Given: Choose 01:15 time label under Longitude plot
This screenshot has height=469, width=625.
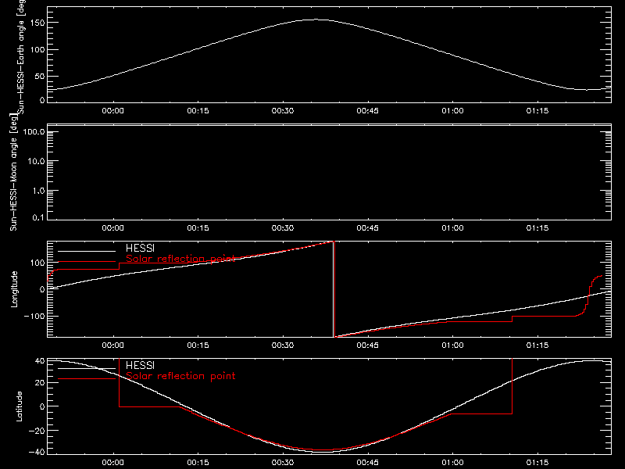Looking at the screenshot, I should tap(537, 345).
